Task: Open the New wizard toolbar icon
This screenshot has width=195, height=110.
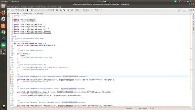Action: (x=8, y=10)
